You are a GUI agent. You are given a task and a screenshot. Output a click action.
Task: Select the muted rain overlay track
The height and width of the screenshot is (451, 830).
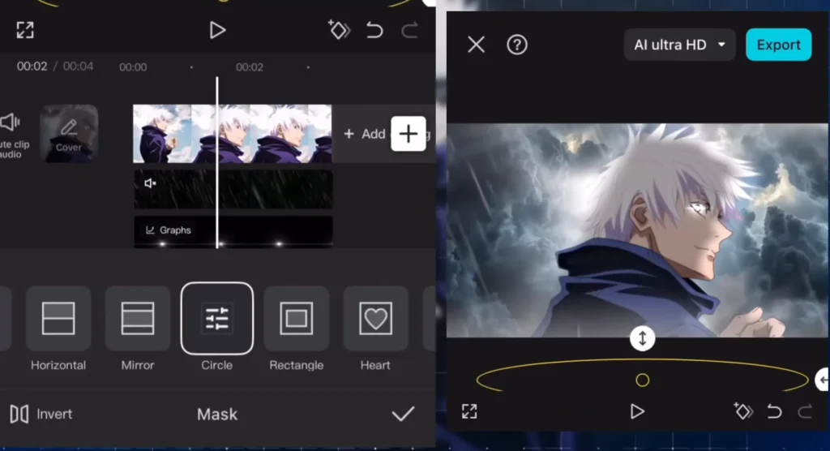[233, 189]
